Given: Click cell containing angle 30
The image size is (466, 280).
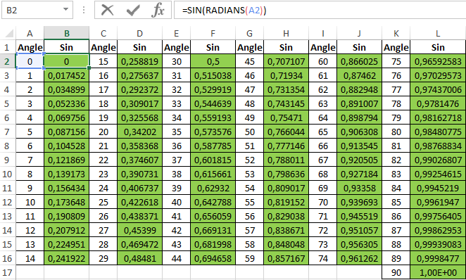Looking at the screenshot, I should (176, 61).
